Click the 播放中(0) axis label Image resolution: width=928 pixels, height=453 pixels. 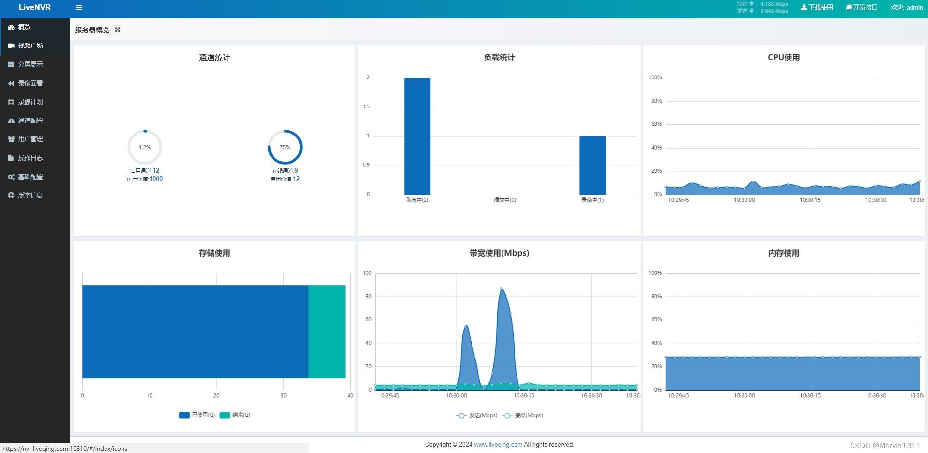click(x=505, y=200)
